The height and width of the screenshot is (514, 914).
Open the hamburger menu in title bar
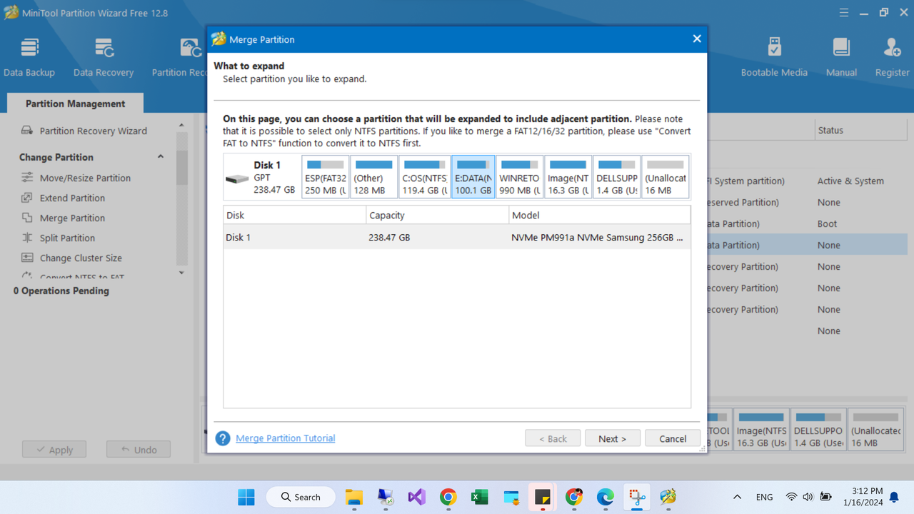(844, 13)
